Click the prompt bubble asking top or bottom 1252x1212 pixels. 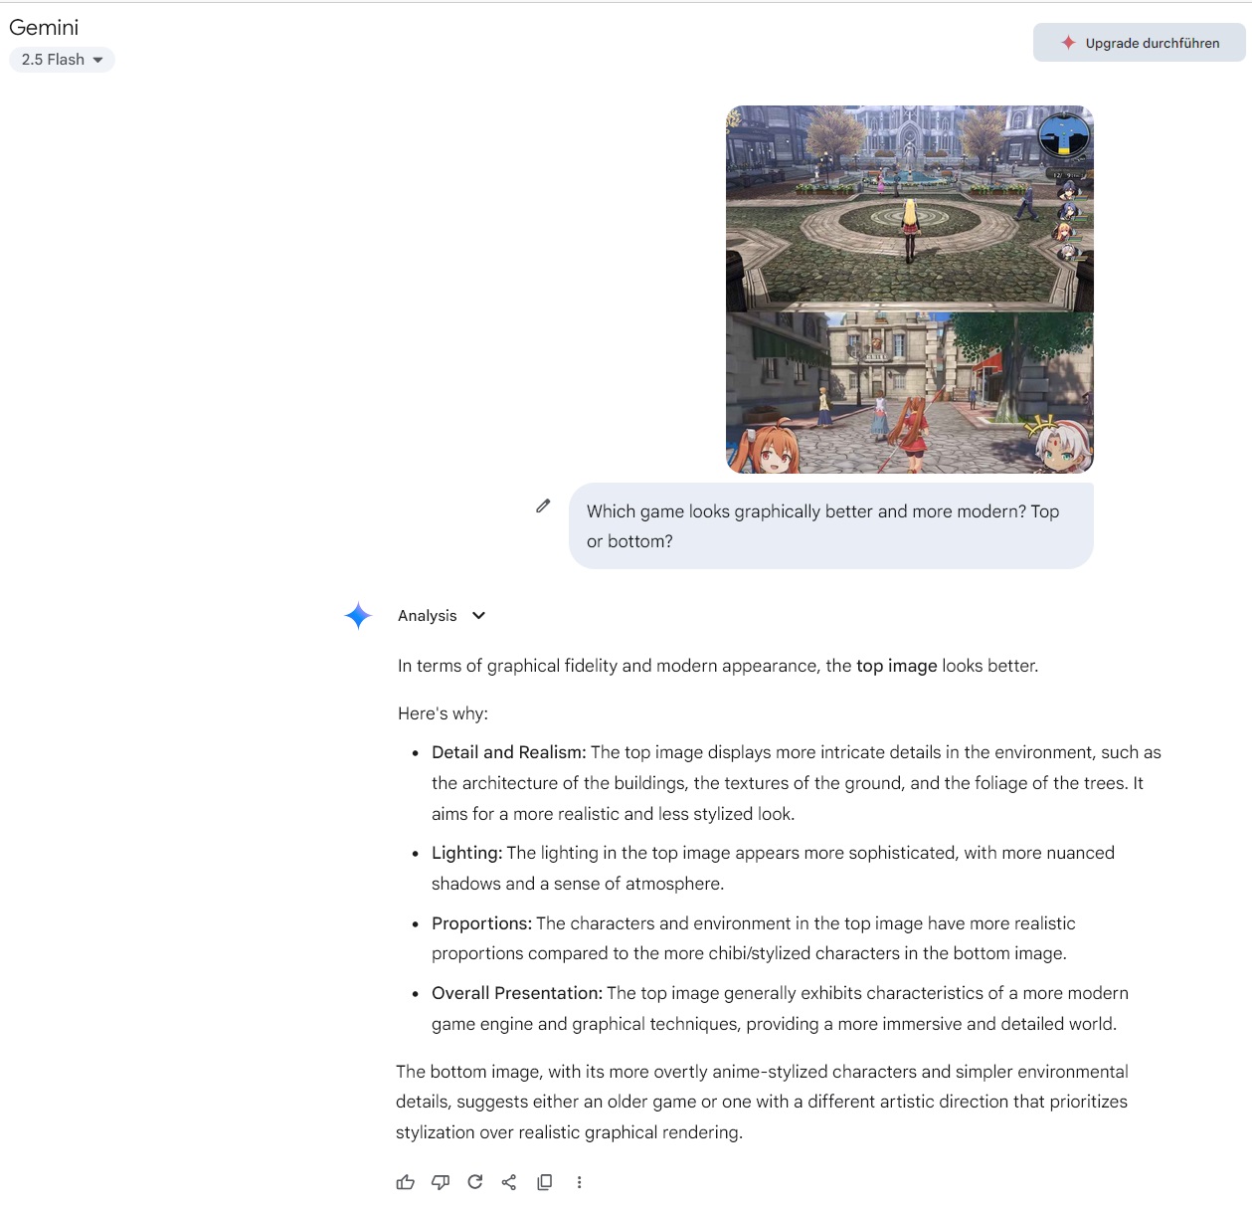coord(831,526)
